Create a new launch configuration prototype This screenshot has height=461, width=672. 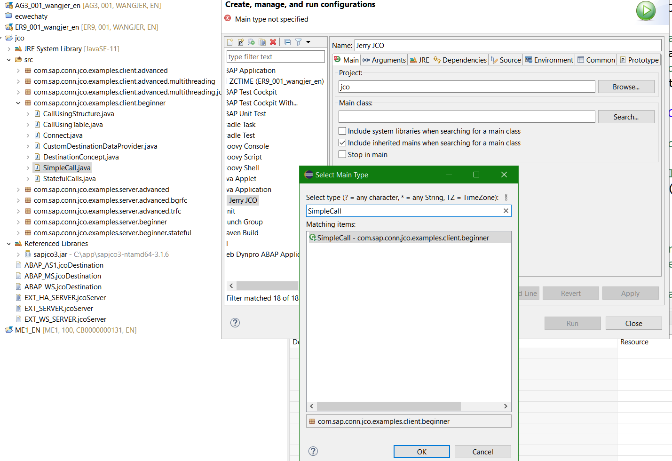(x=241, y=42)
